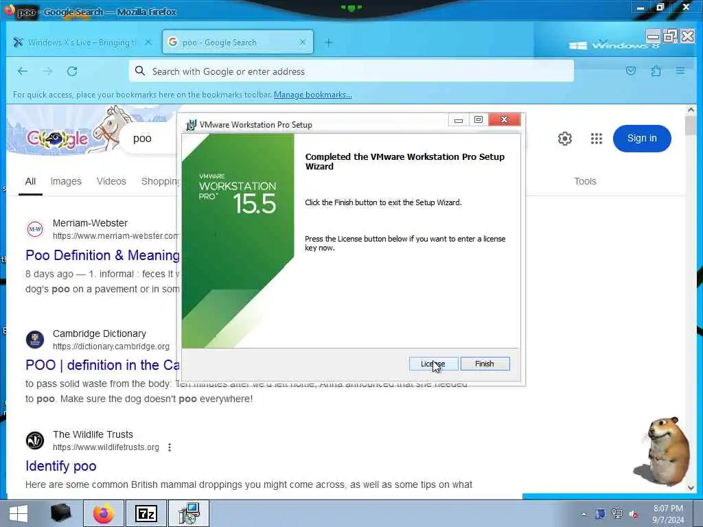Click the scrollbar up arrow

[691, 110]
